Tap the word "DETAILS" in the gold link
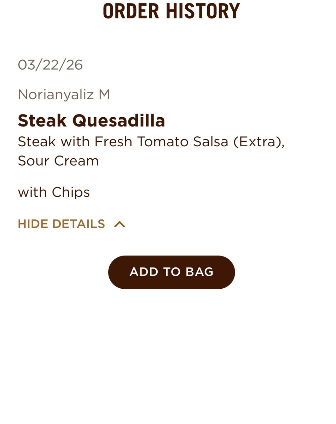Screen dimensions: 336x424 click(x=79, y=224)
